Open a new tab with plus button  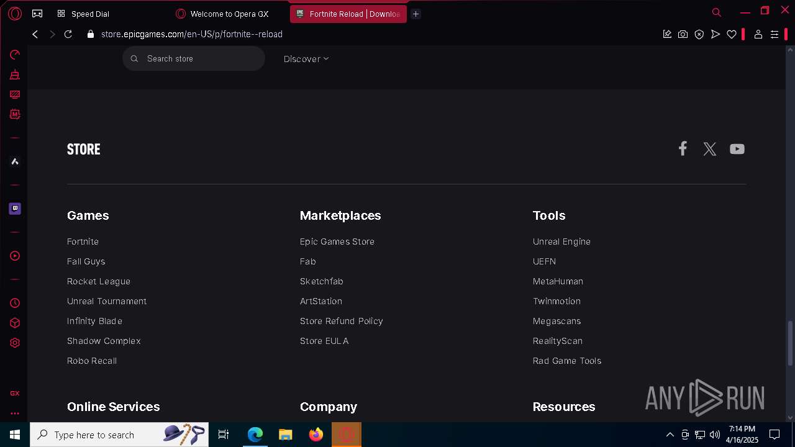(416, 14)
